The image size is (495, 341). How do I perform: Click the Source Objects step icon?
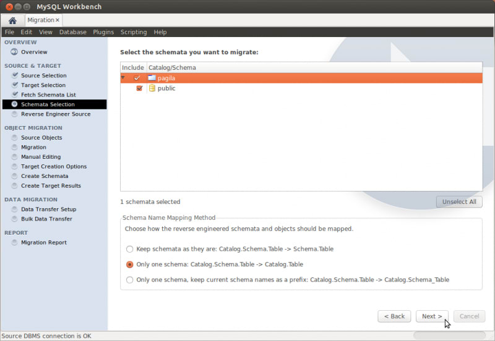14,137
